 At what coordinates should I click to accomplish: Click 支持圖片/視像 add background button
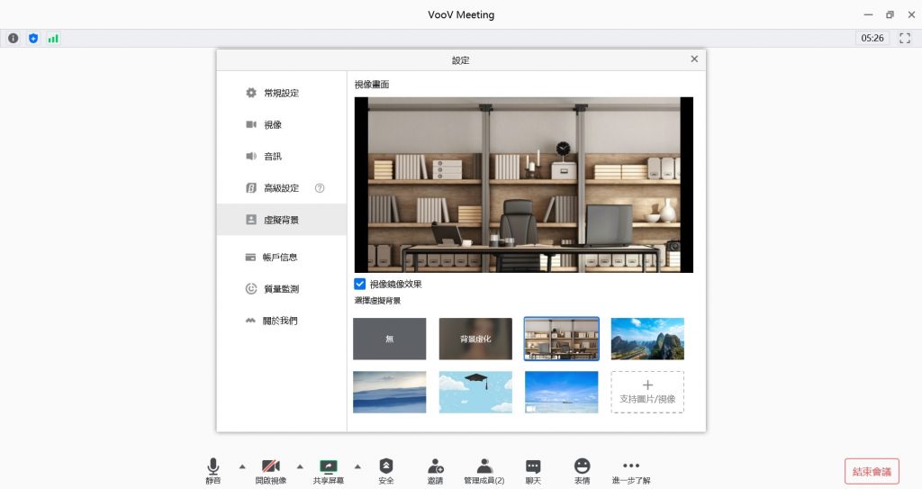647,392
